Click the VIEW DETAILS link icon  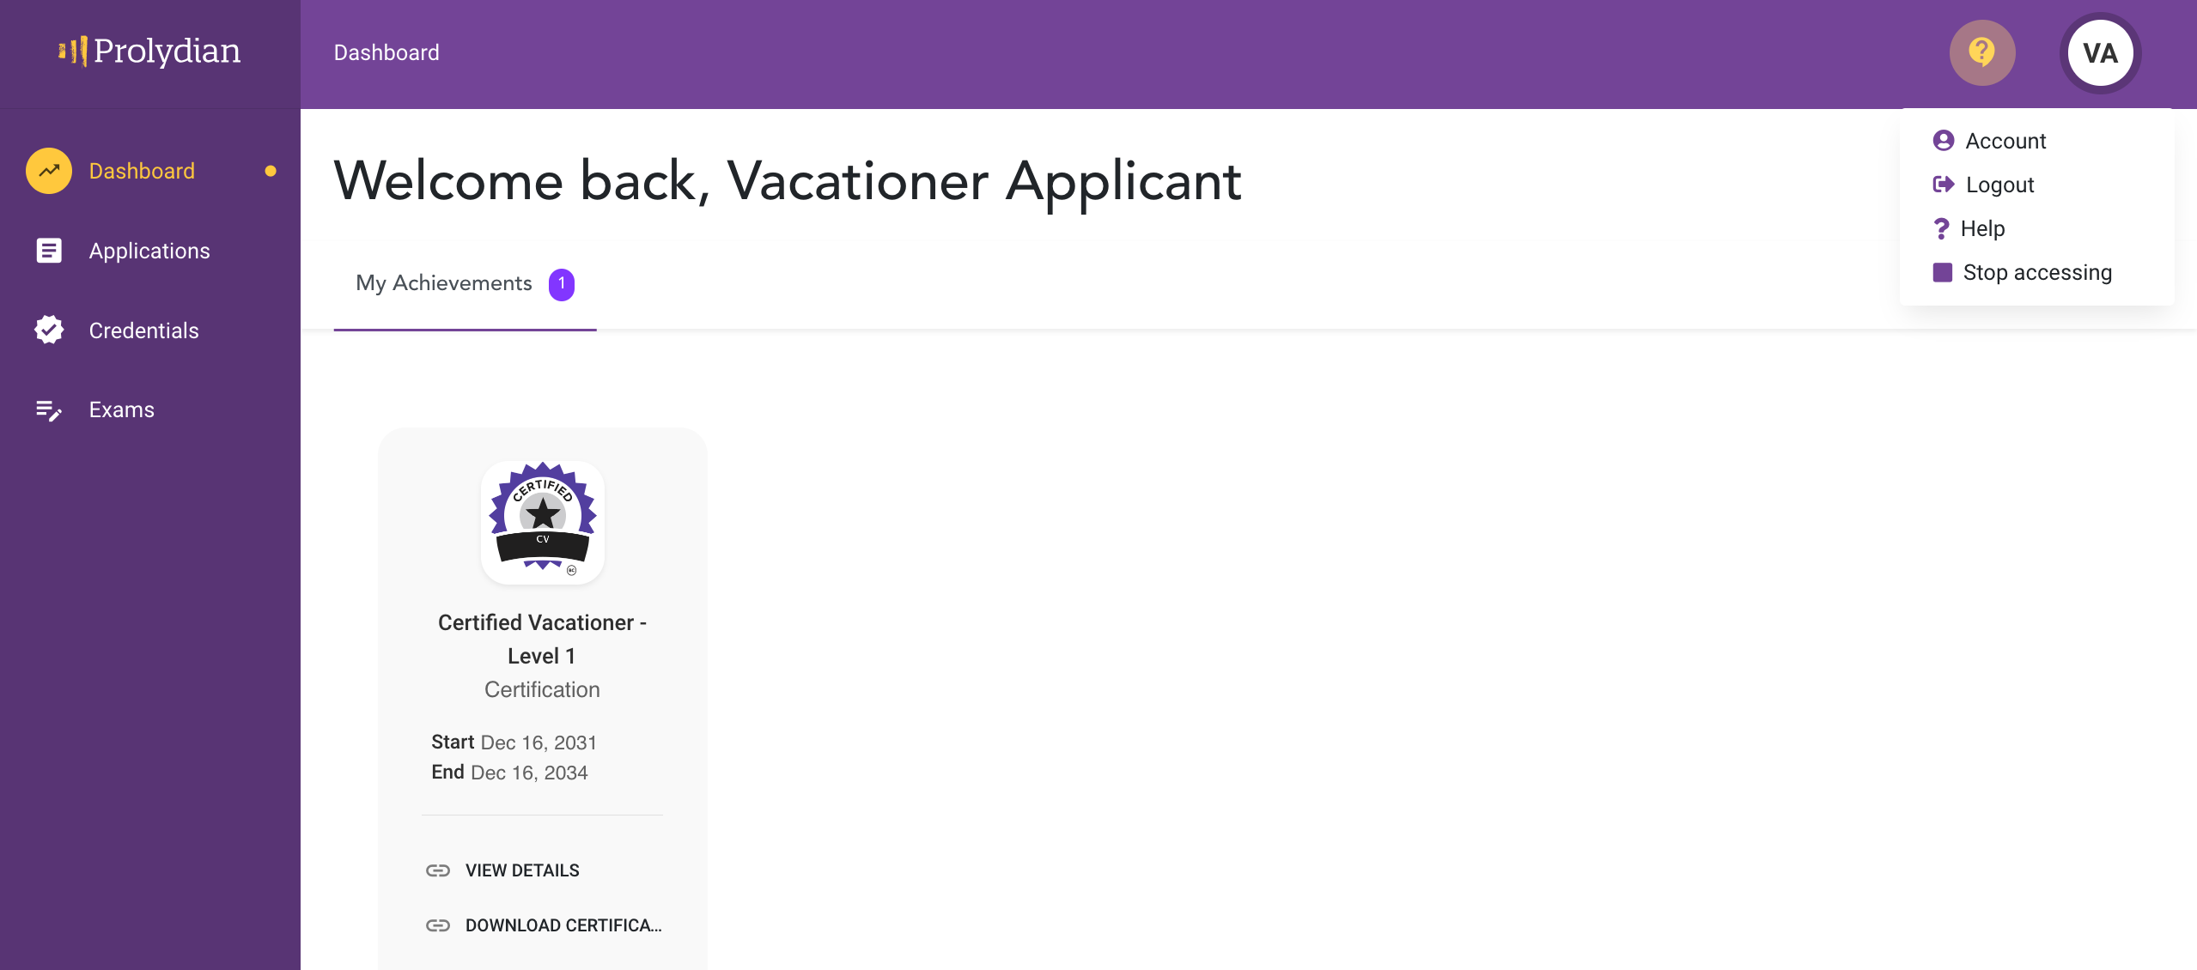[438, 870]
